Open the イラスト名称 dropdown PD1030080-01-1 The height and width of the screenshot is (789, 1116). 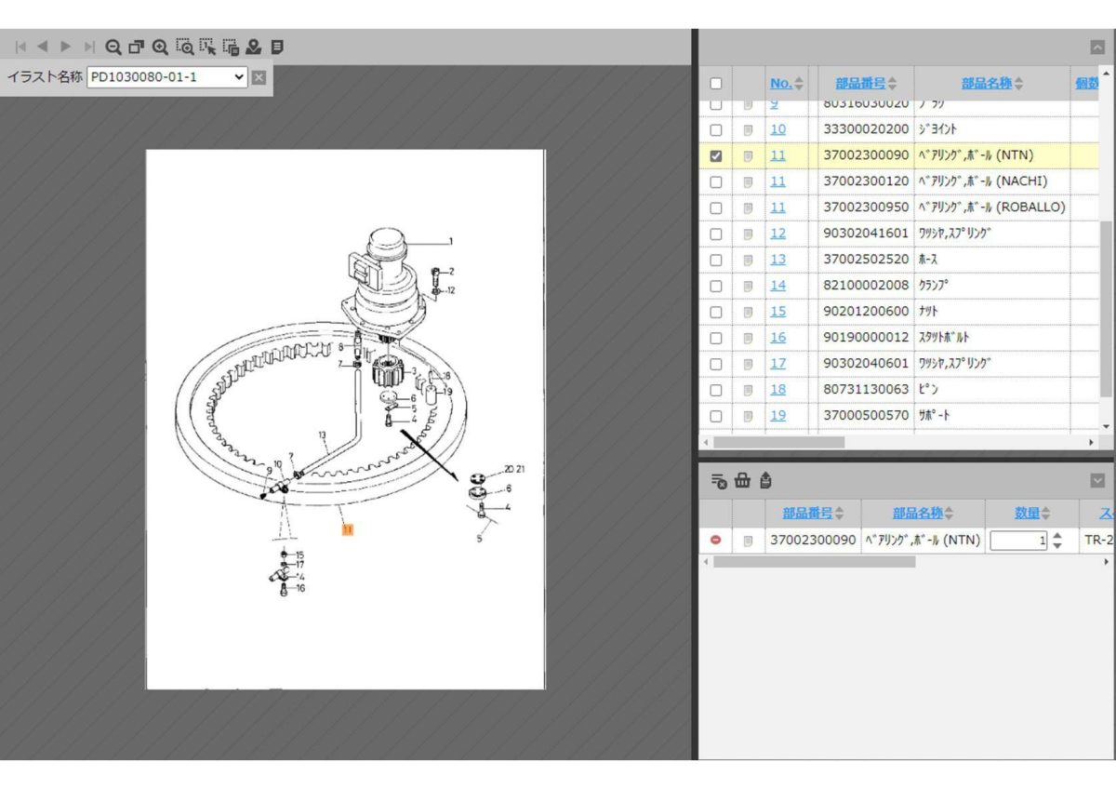coord(167,77)
